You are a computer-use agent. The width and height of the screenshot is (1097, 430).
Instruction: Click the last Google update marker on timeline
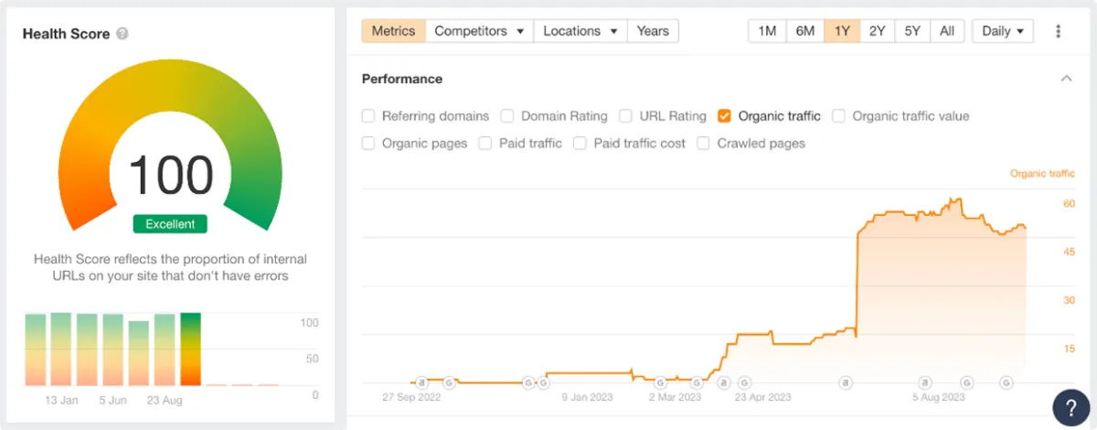coord(1006,382)
